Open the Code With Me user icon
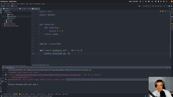173x97 pixels. [x=140, y=6]
